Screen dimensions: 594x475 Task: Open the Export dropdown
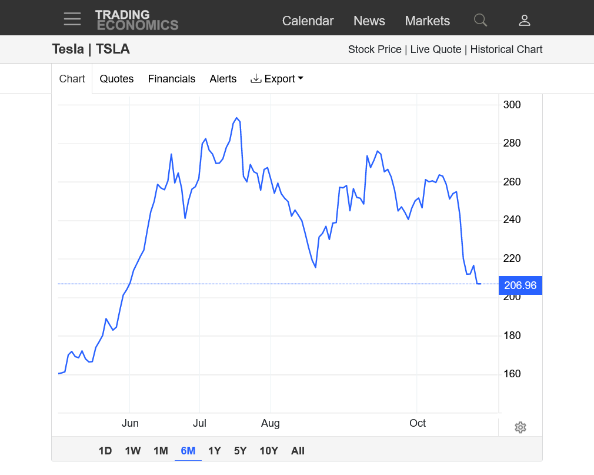pos(277,79)
